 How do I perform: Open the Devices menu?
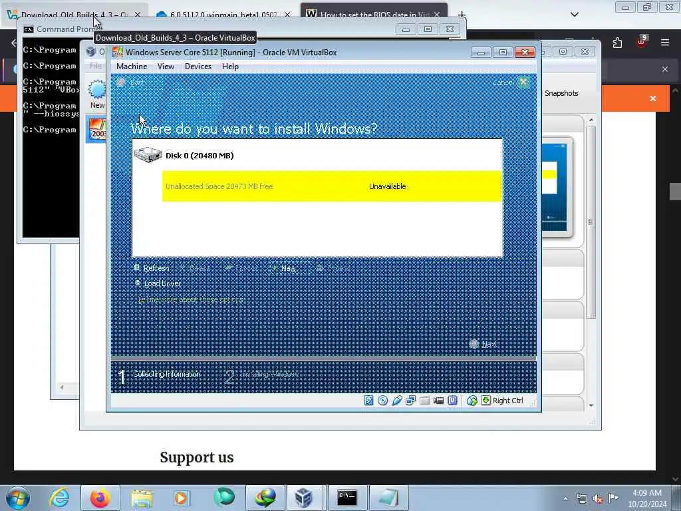(x=198, y=67)
